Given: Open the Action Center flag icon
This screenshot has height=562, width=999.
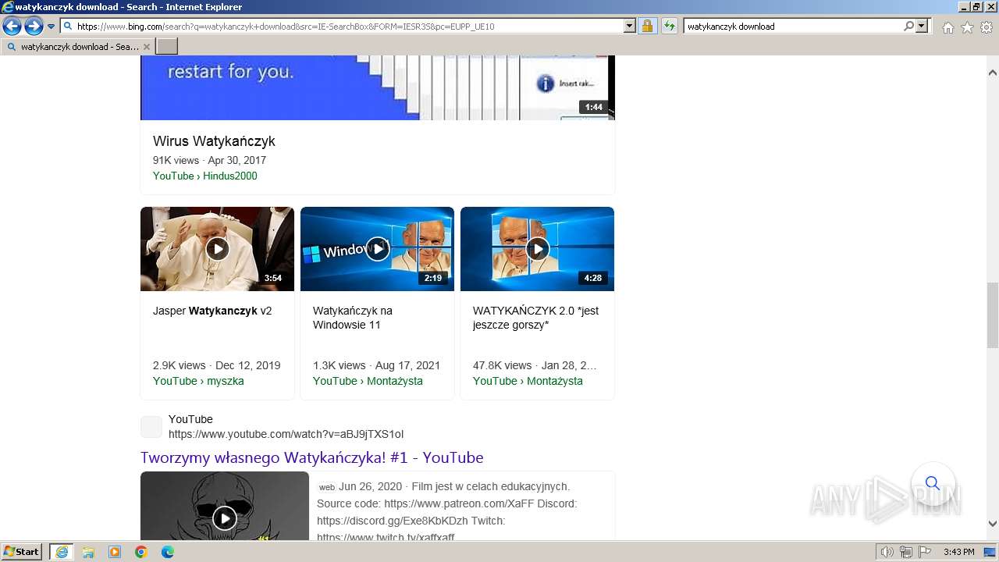Looking at the screenshot, I should tap(925, 552).
